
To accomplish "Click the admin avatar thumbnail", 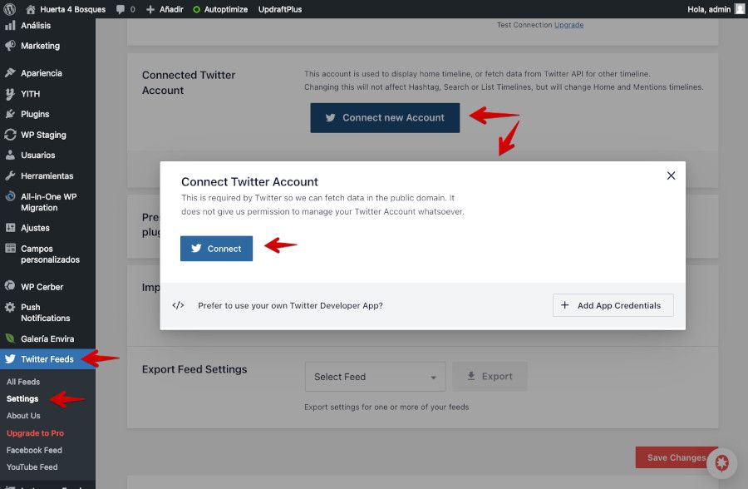I will [740, 9].
